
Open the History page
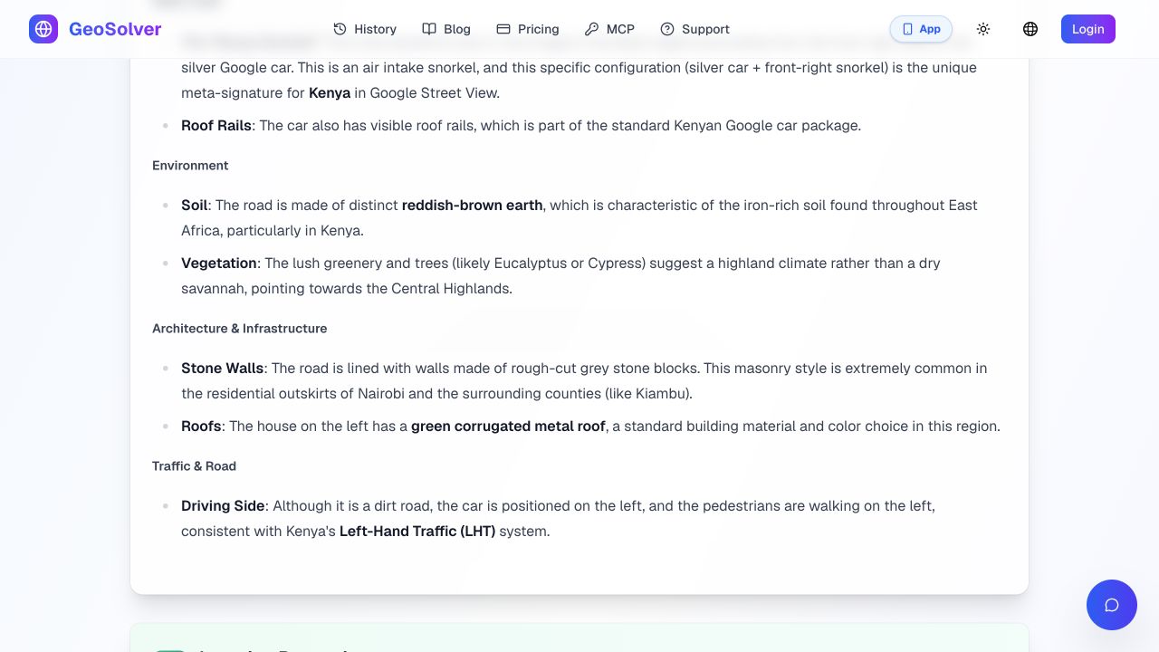[x=365, y=29]
